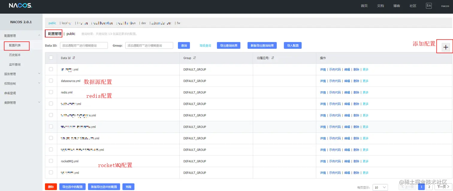Focus the Data ID search field
453x191 pixels.
(x=84, y=46)
